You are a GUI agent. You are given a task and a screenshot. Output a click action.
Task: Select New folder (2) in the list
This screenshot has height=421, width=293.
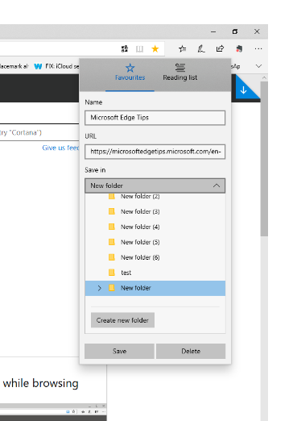click(155, 197)
